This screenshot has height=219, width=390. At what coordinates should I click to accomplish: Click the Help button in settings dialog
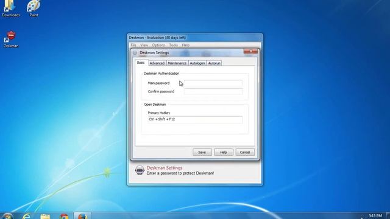tap(224, 152)
